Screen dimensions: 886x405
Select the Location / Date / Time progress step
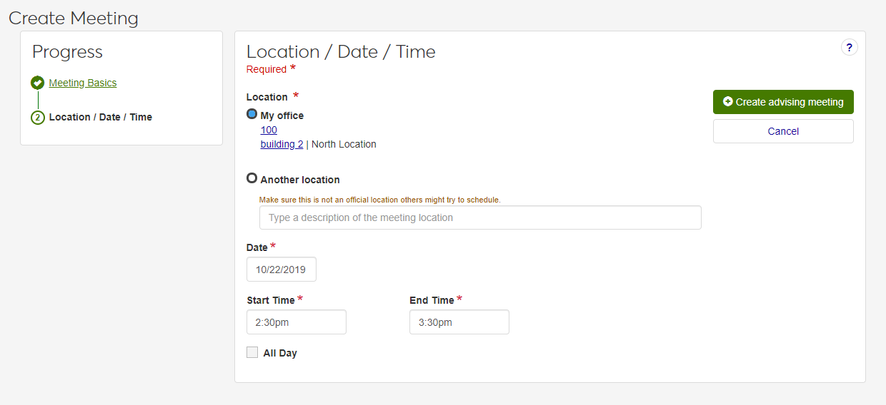point(101,117)
